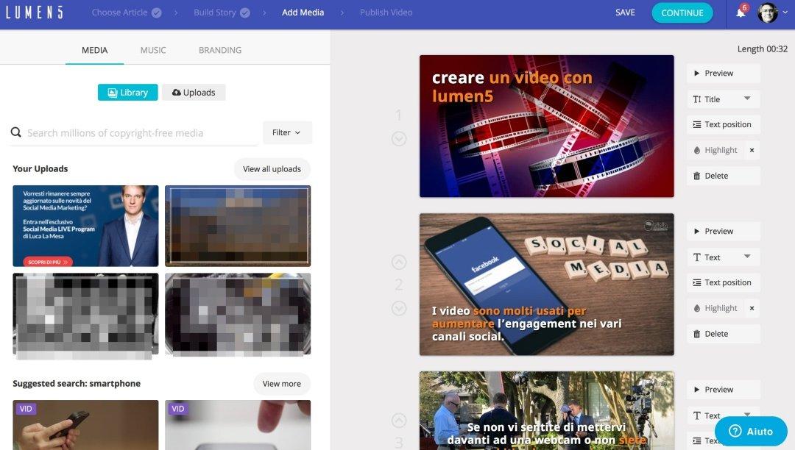The image size is (795, 450).
Task: Remove highlight on slide 2 with X
Action: point(752,308)
